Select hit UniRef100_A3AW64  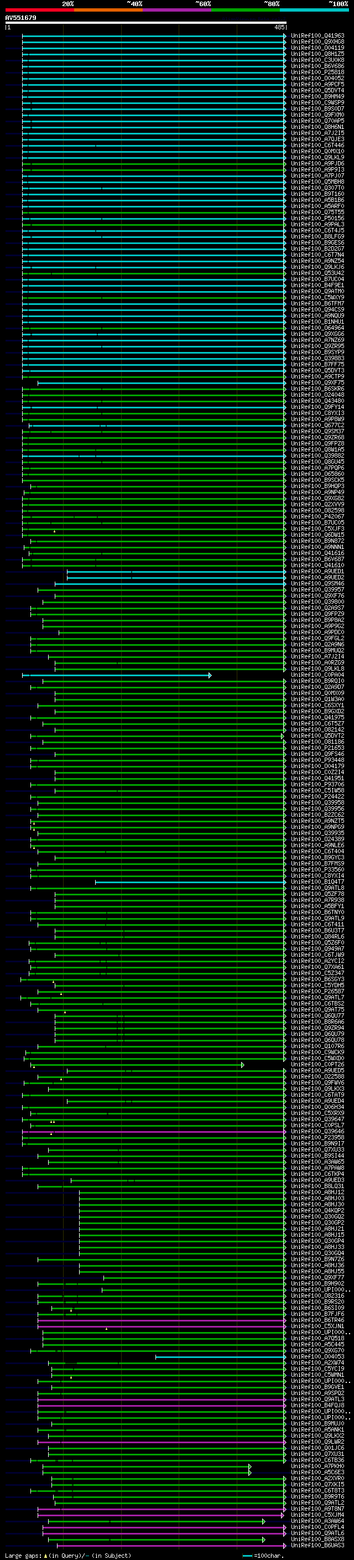317,1521
